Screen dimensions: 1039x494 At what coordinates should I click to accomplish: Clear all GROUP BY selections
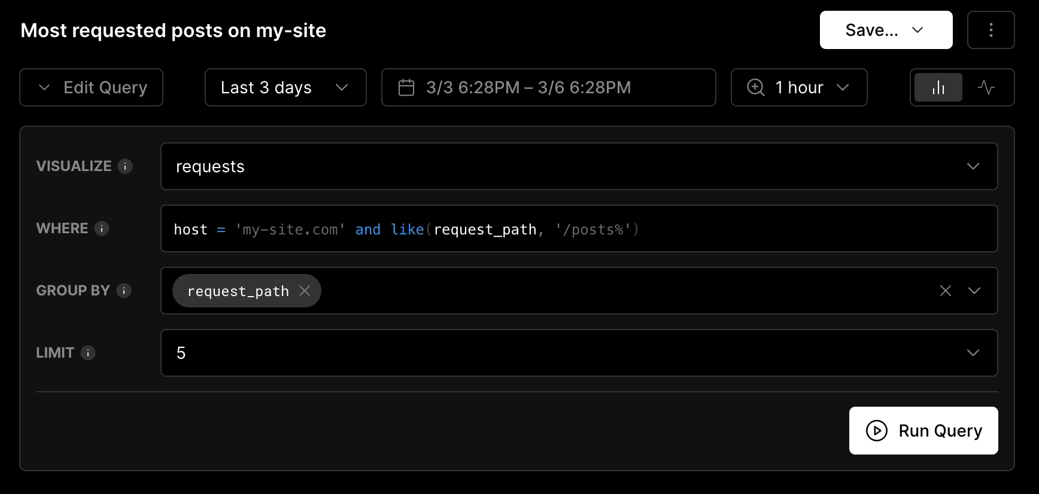pyautogui.click(x=946, y=291)
